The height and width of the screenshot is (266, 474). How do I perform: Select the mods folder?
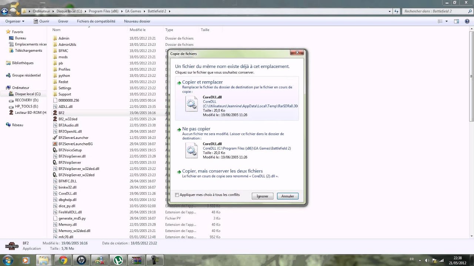click(63, 57)
